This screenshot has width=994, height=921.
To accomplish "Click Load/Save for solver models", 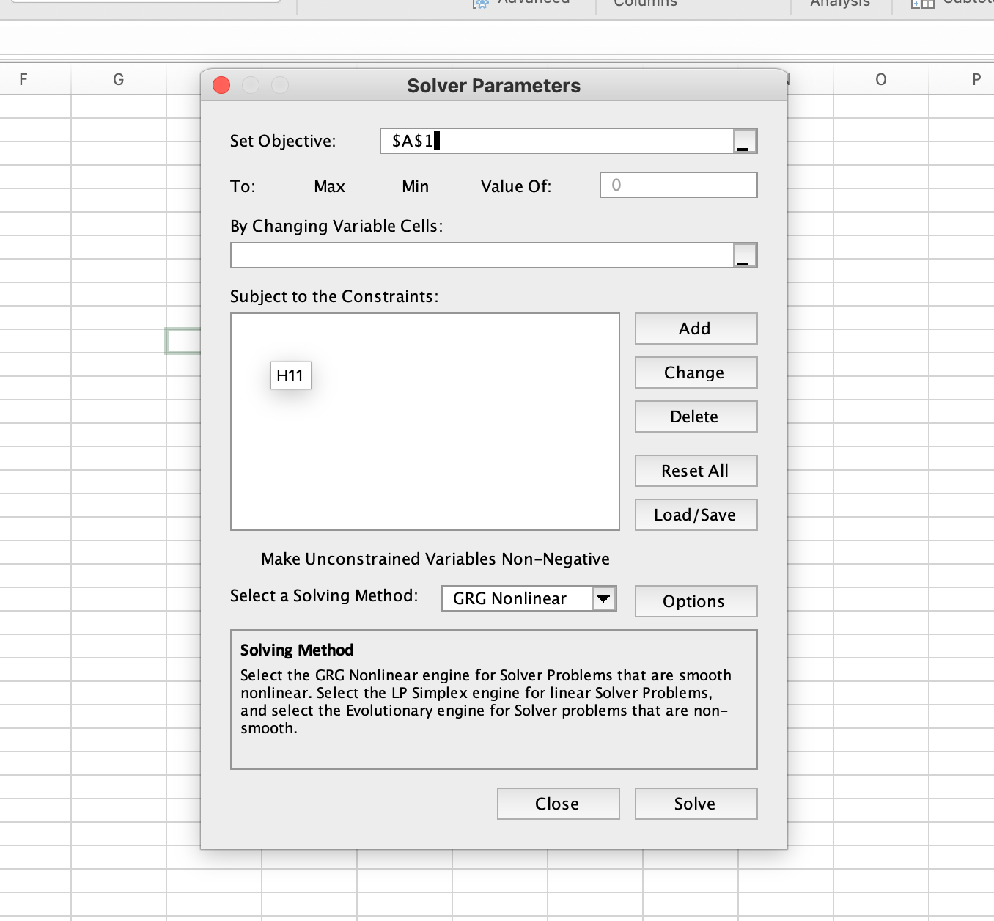I will (695, 515).
